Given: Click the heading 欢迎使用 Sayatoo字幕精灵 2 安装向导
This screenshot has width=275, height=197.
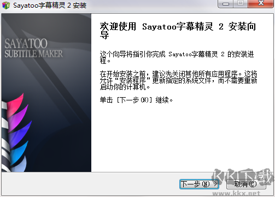Looking at the screenshot, I should [x=178, y=31].
